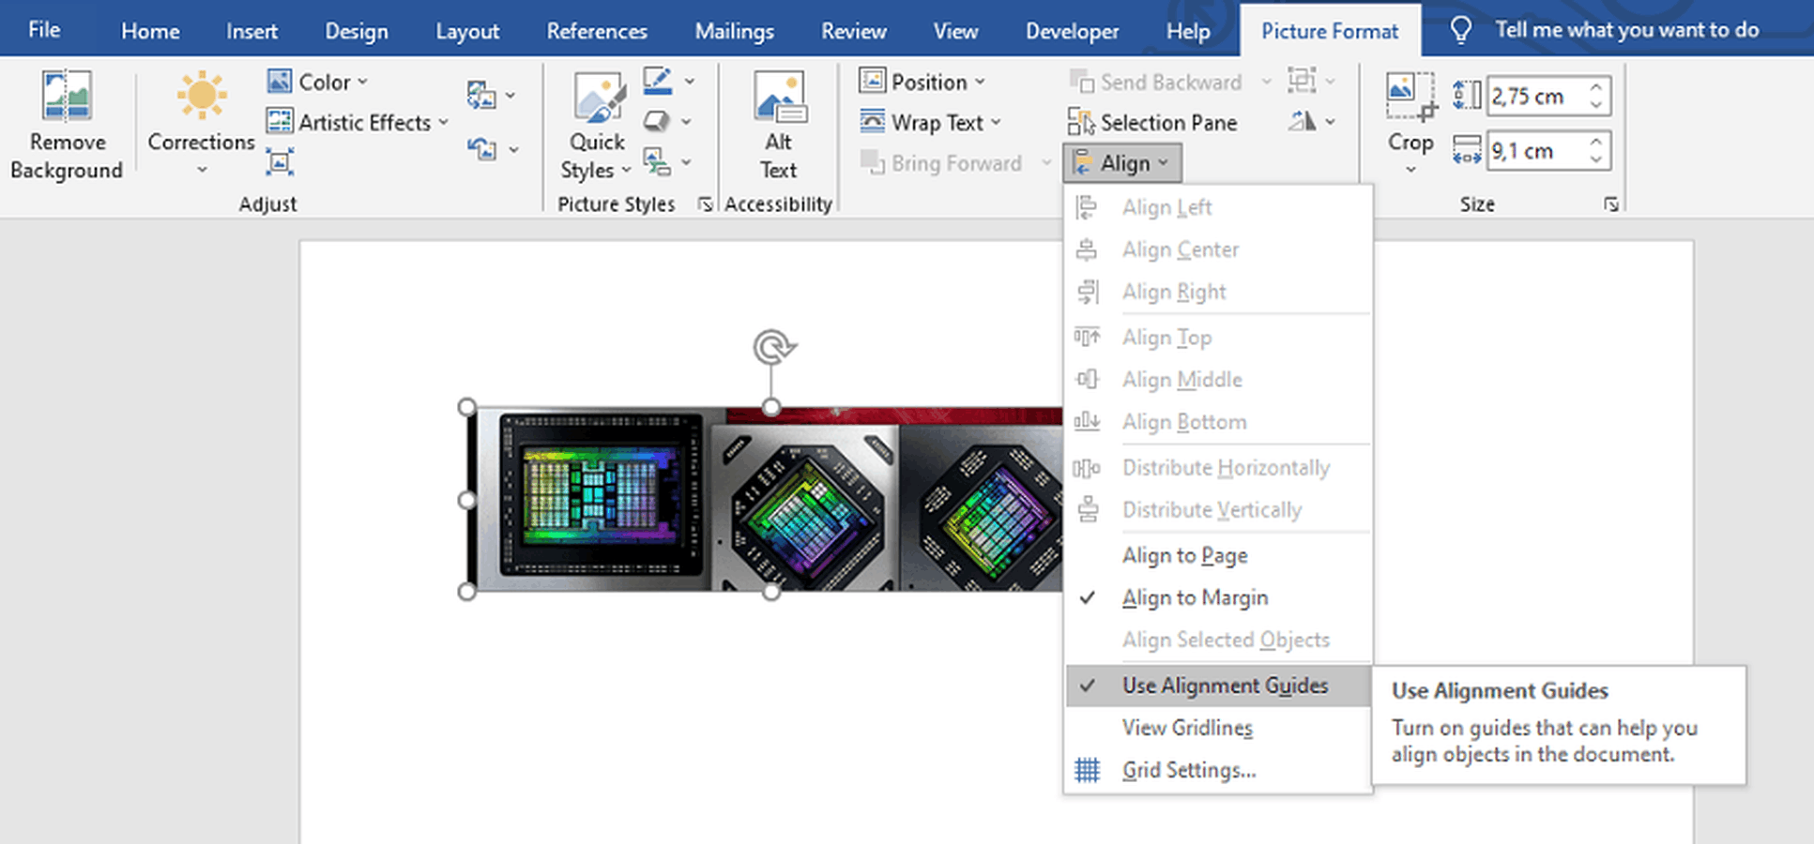Image resolution: width=1814 pixels, height=844 pixels.
Task: Switch to the Home tab
Action: pyautogui.click(x=150, y=31)
